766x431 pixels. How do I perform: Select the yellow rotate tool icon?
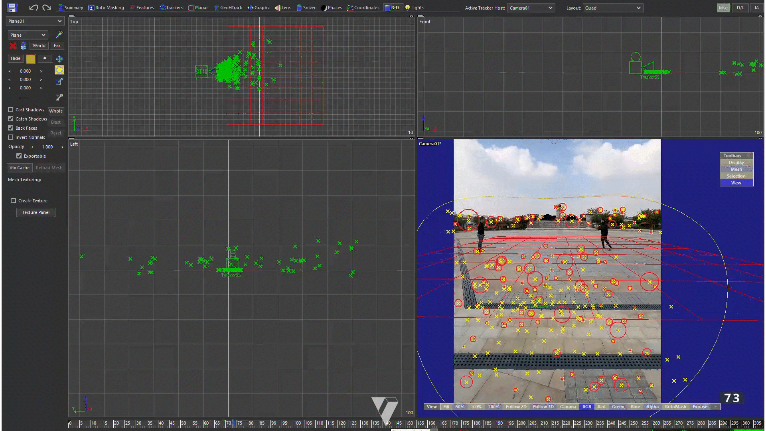(x=59, y=70)
